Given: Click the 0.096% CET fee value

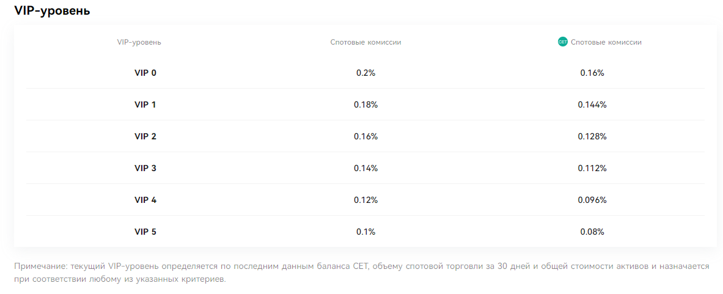Looking at the screenshot, I should [x=592, y=200].
